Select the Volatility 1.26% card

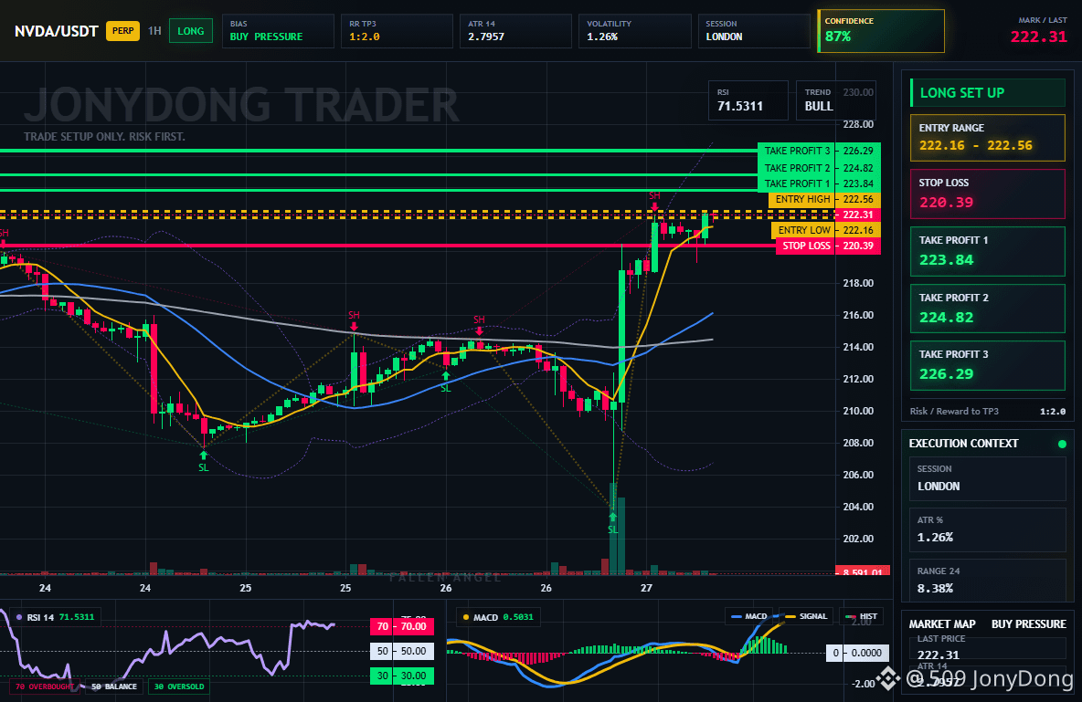635,31
